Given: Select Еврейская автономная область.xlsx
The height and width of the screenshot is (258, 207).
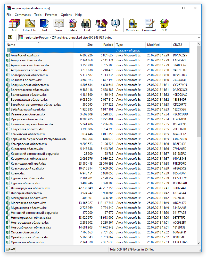Looking at the screenshot, I should [x=97, y=105].
